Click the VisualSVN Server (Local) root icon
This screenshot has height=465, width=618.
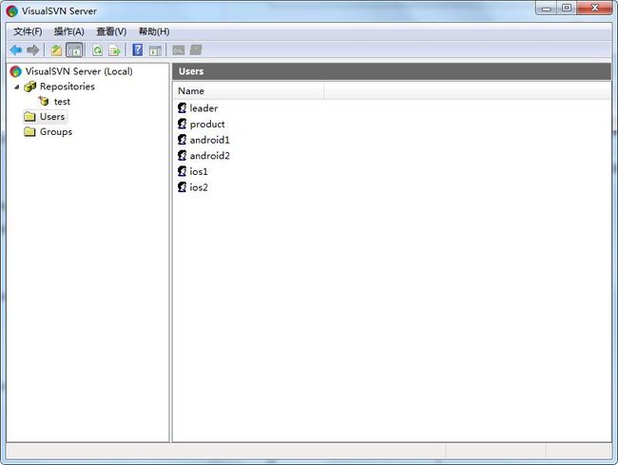[16, 71]
